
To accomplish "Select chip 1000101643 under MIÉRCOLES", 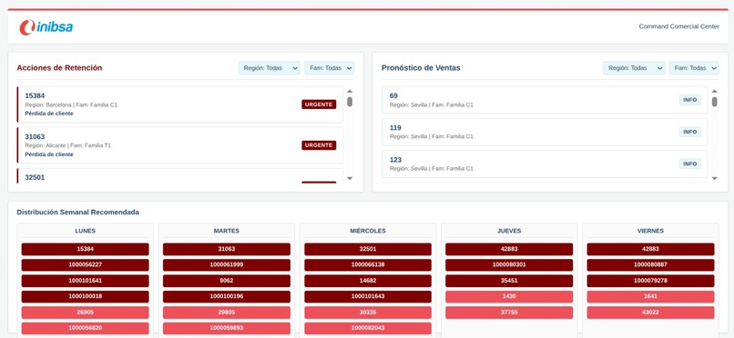I will point(368,297).
